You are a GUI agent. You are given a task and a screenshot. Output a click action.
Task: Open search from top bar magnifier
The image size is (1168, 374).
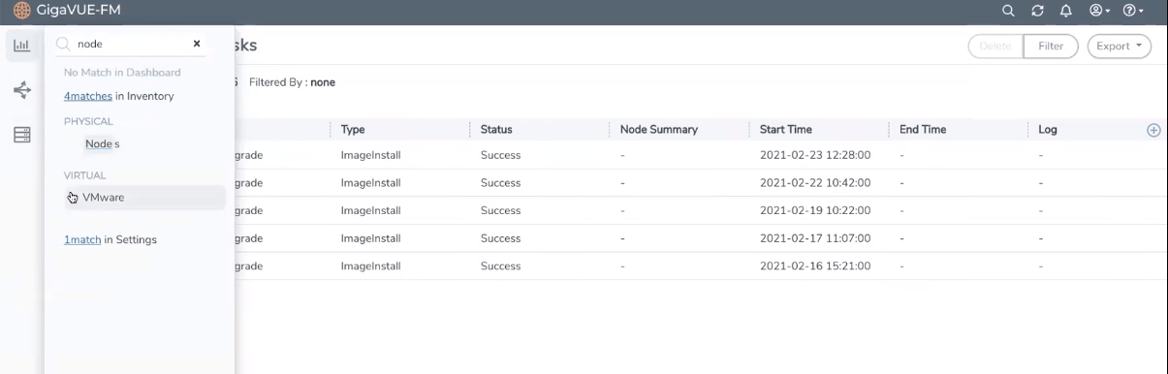coord(1008,11)
